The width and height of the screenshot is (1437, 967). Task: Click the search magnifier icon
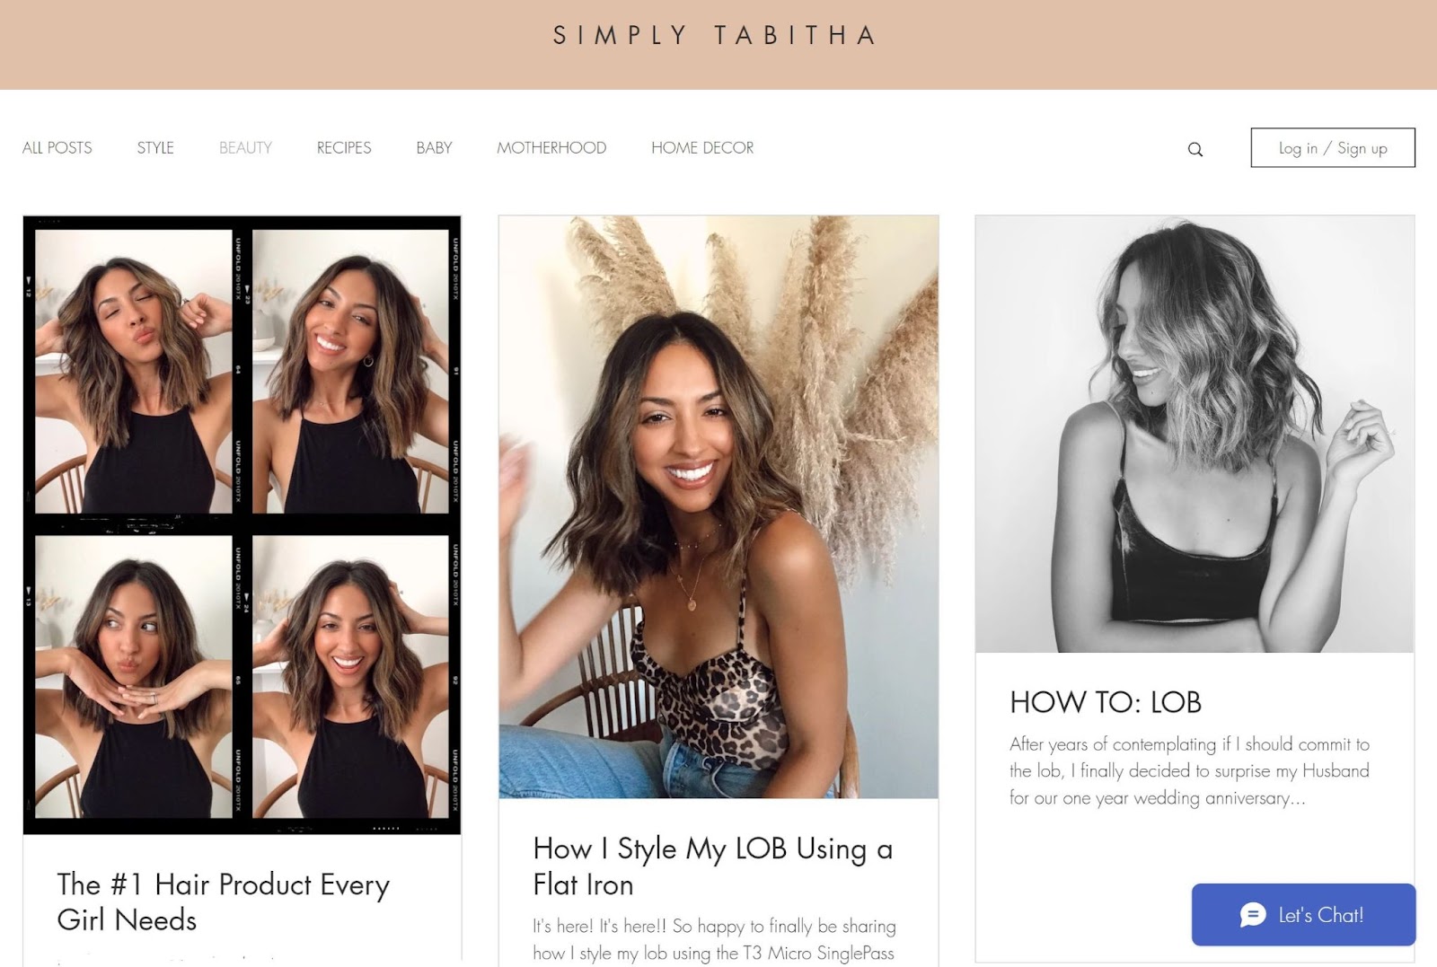click(x=1195, y=149)
